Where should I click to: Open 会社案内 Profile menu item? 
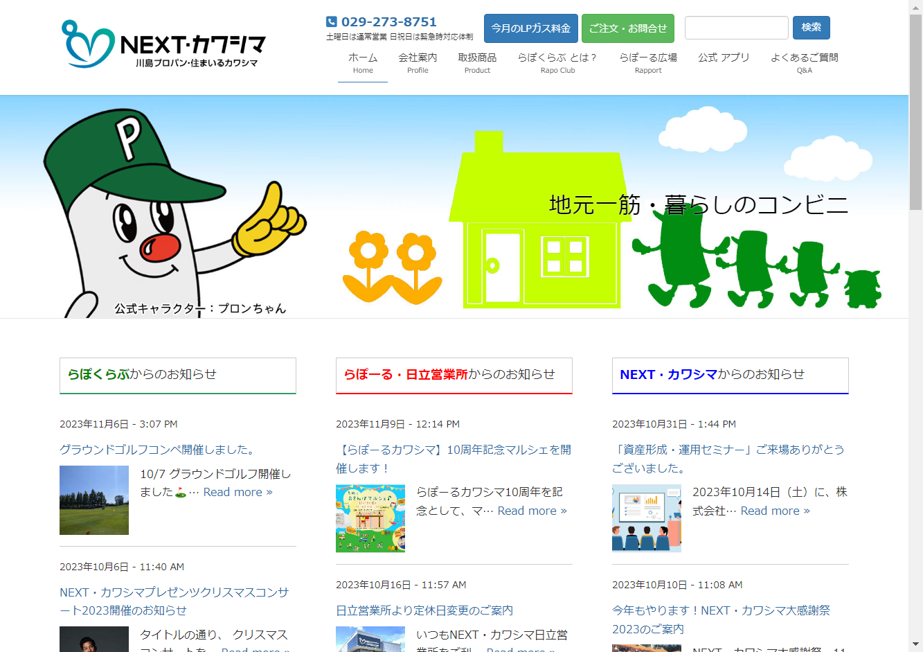[x=418, y=63]
